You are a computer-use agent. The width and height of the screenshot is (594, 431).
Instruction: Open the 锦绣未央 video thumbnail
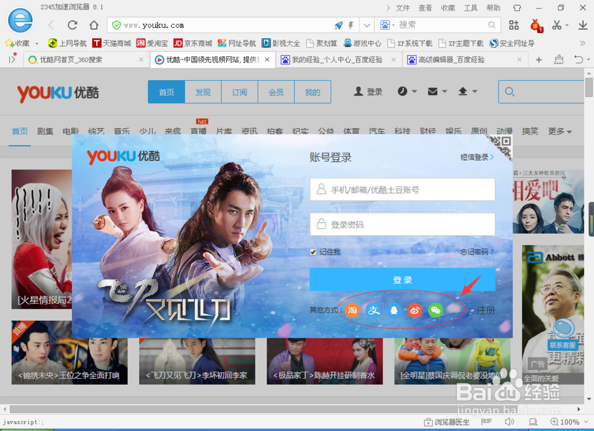click(x=69, y=353)
